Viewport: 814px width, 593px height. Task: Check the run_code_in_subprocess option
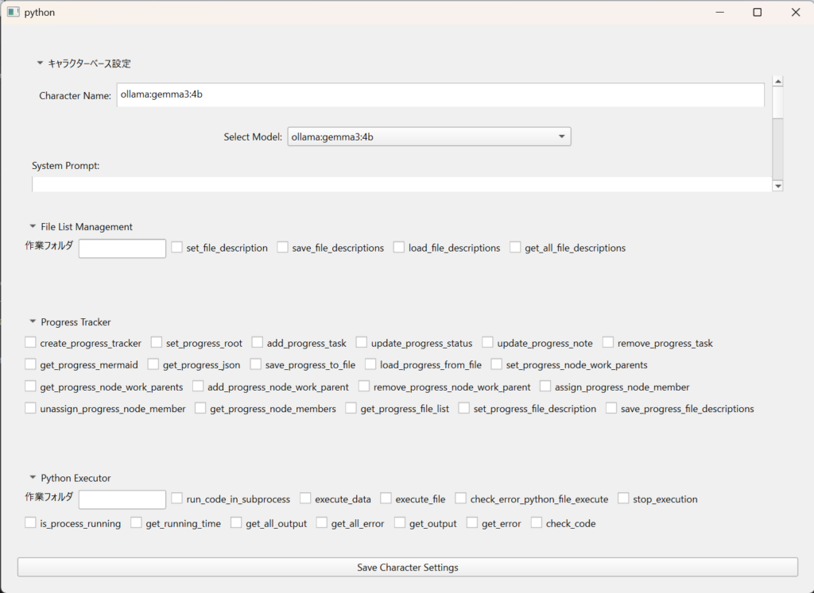tap(177, 499)
